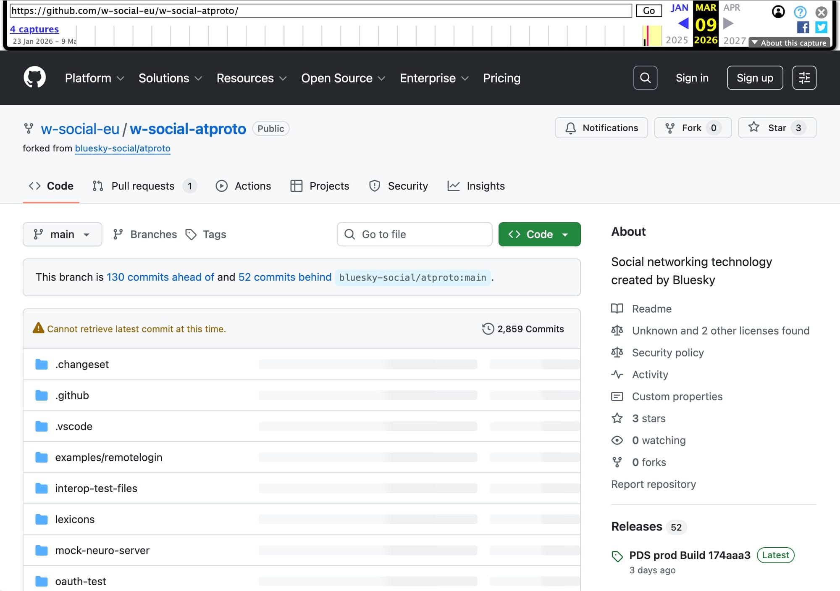This screenshot has width=840, height=591.
Task: Open the green Code dropdown button
Action: 539,234
